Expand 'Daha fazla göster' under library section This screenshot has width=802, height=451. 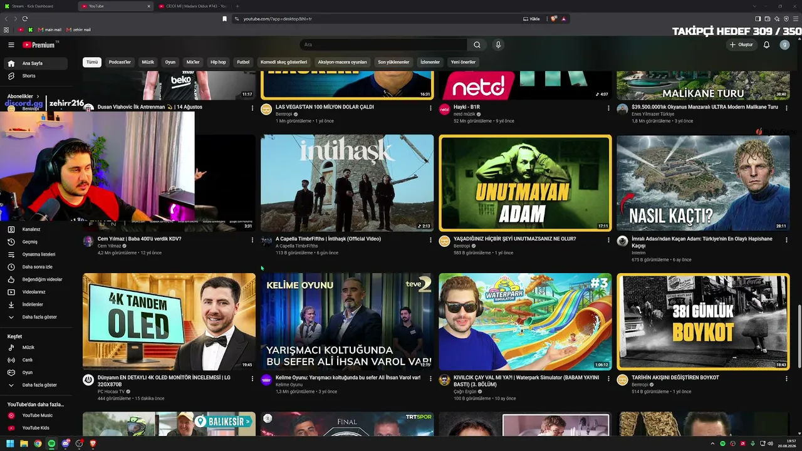coord(35,317)
